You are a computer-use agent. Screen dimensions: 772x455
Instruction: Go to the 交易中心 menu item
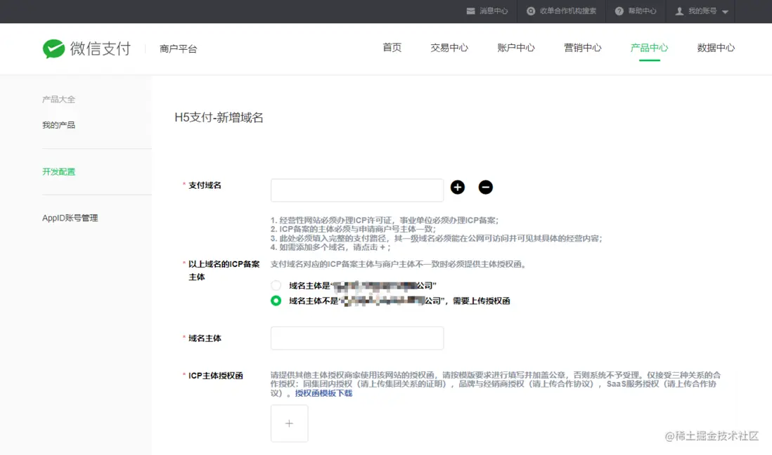(449, 48)
